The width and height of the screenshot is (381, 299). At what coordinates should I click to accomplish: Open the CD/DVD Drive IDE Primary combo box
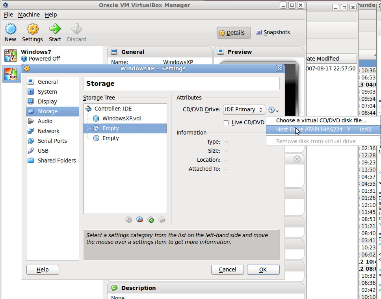pyautogui.click(x=244, y=110)
